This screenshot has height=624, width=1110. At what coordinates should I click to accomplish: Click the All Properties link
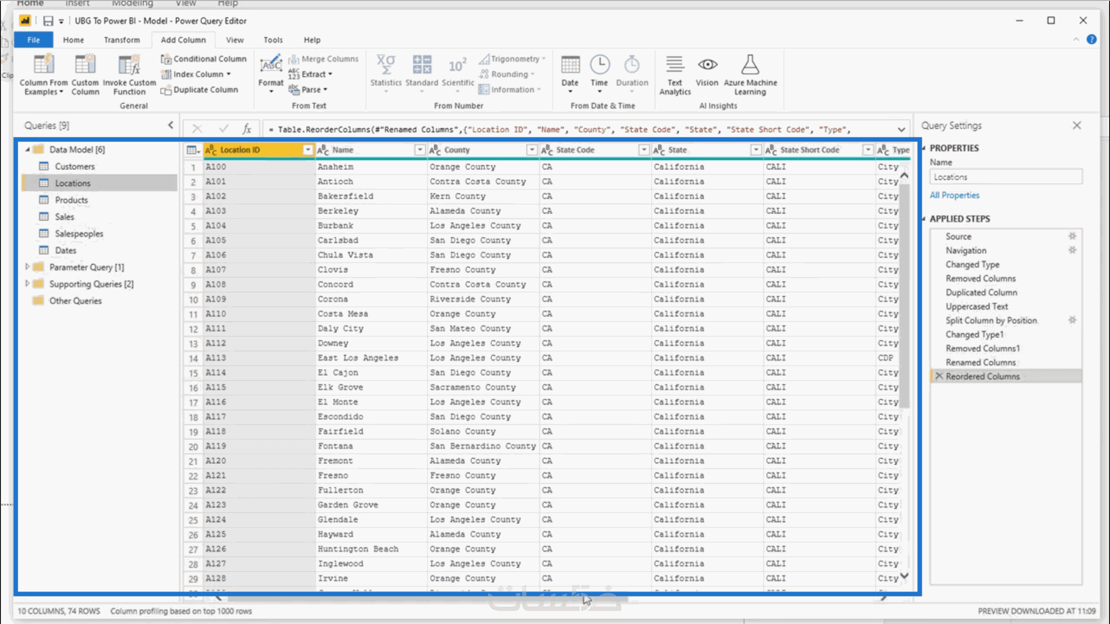pyautogui.click(x=954, y=195)
